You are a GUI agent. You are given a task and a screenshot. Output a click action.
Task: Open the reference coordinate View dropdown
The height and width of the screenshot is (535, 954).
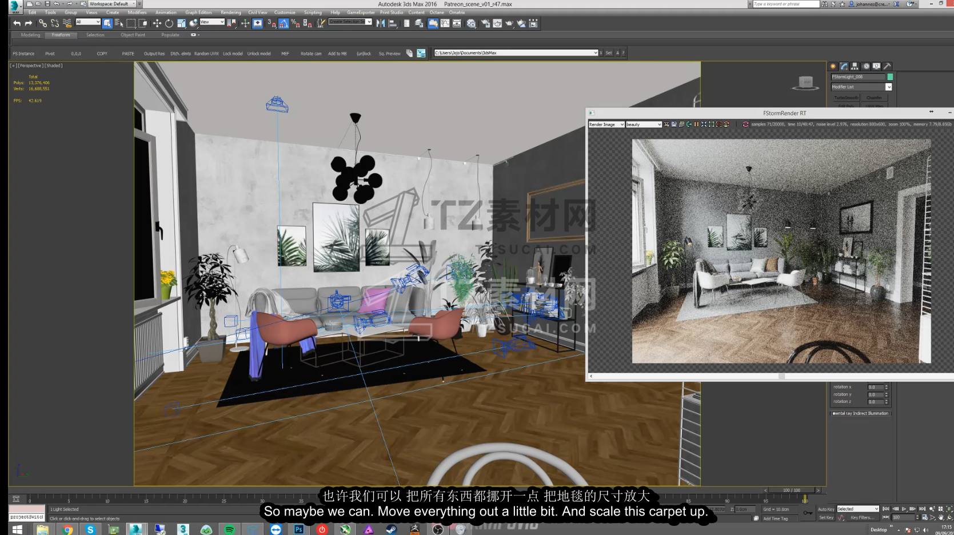pos(211,22)
